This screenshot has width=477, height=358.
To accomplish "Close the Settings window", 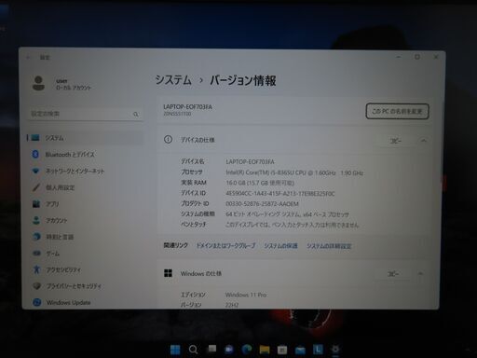I will click(436, 57).
